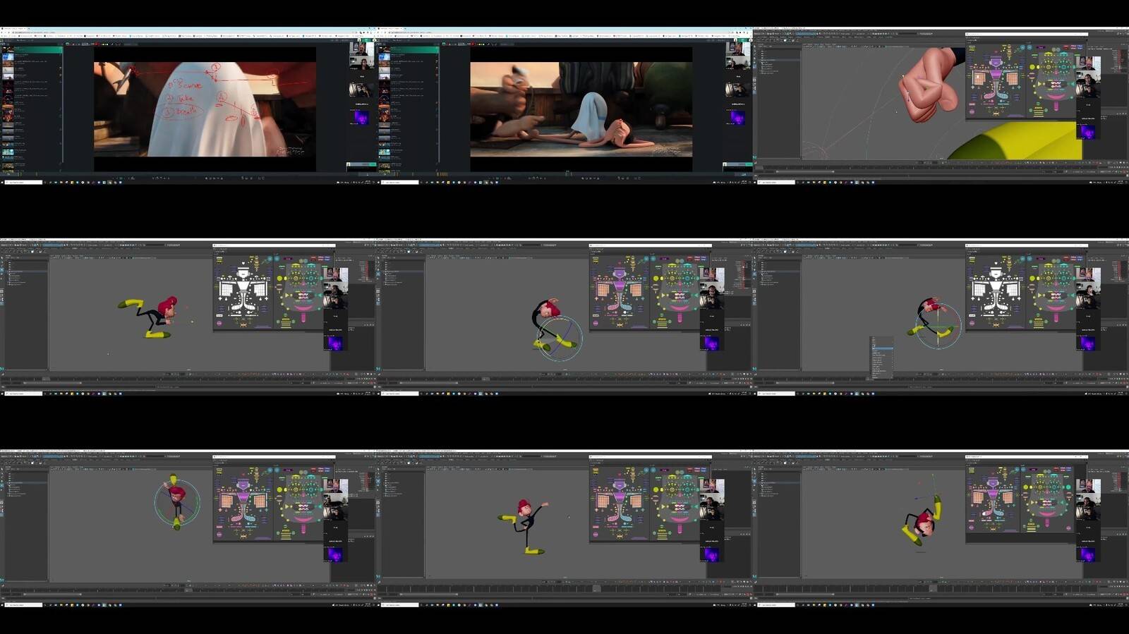
Task: Click the video frame with red handwritten notes
Action: coord(205,109)
